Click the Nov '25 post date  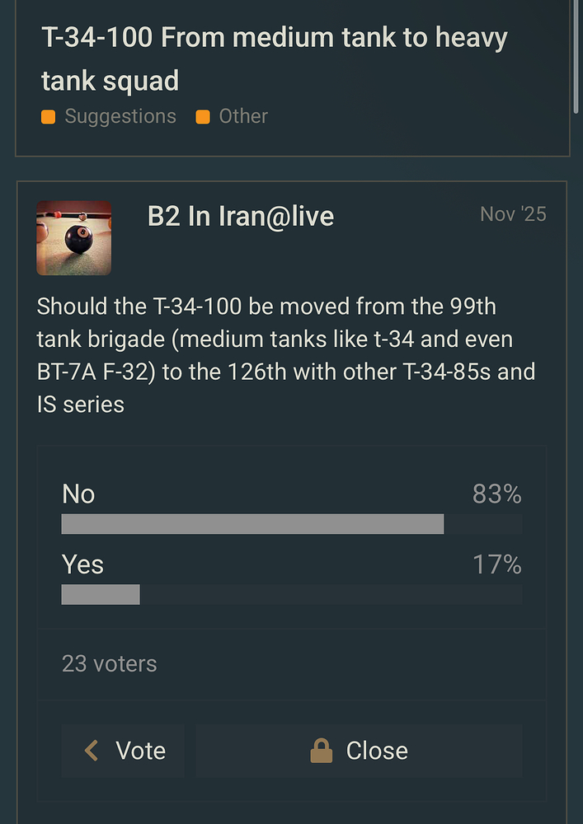513,214
